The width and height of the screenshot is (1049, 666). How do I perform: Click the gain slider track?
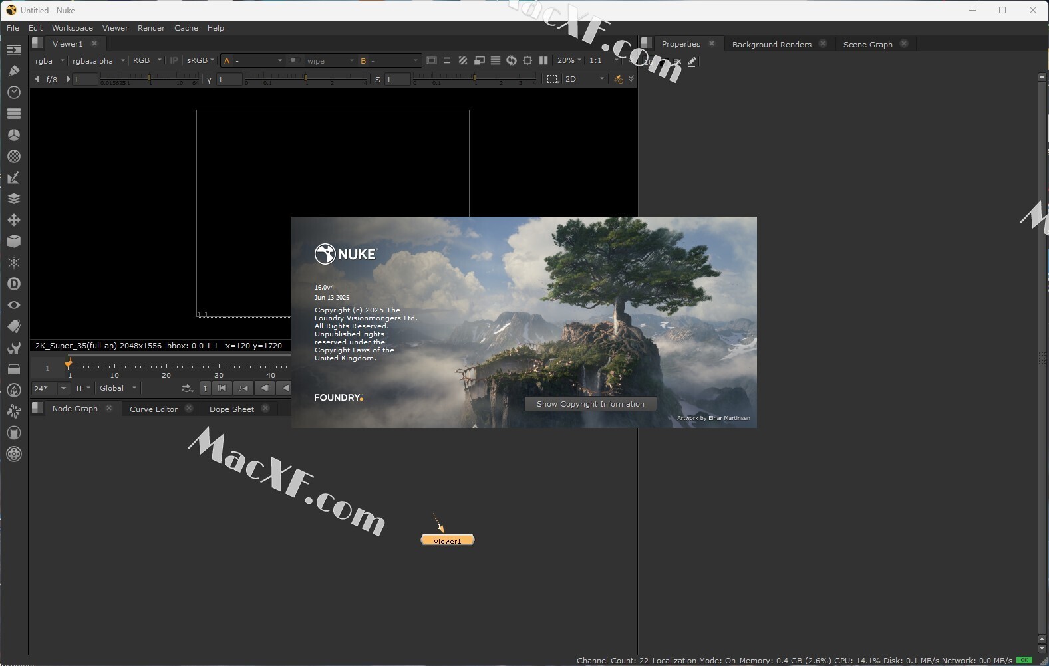pyautogui.click(x=150, y=79)
